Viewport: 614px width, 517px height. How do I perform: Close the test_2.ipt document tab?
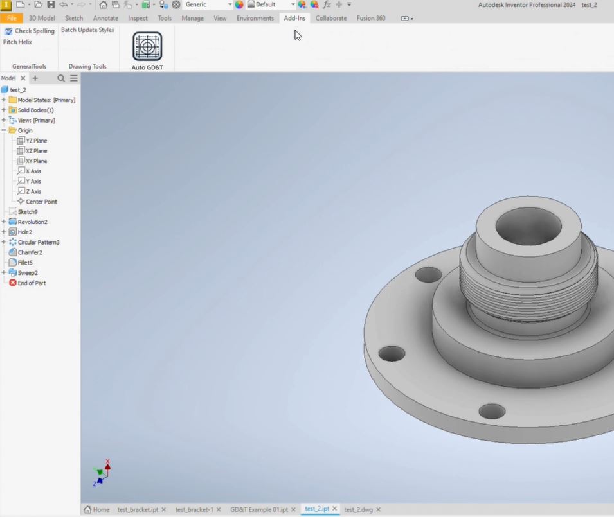tap(334, 509)
